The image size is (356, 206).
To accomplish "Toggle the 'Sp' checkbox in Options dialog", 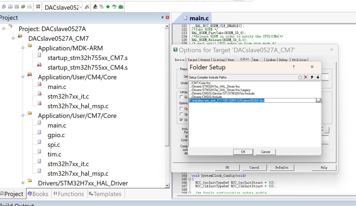I will point(182,114).
